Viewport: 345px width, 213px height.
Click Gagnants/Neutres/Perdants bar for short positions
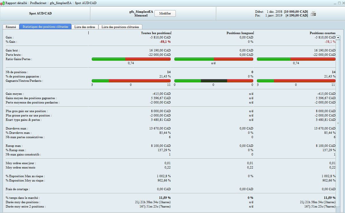(x=296, y=81)
